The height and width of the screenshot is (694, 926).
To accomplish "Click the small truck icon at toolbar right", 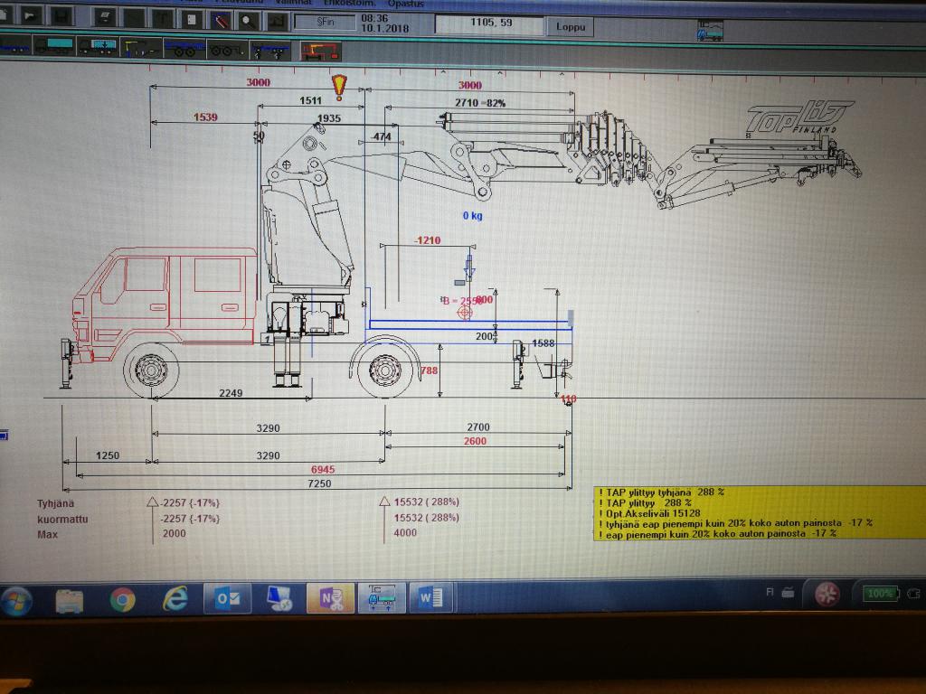I will click(709, 33).
